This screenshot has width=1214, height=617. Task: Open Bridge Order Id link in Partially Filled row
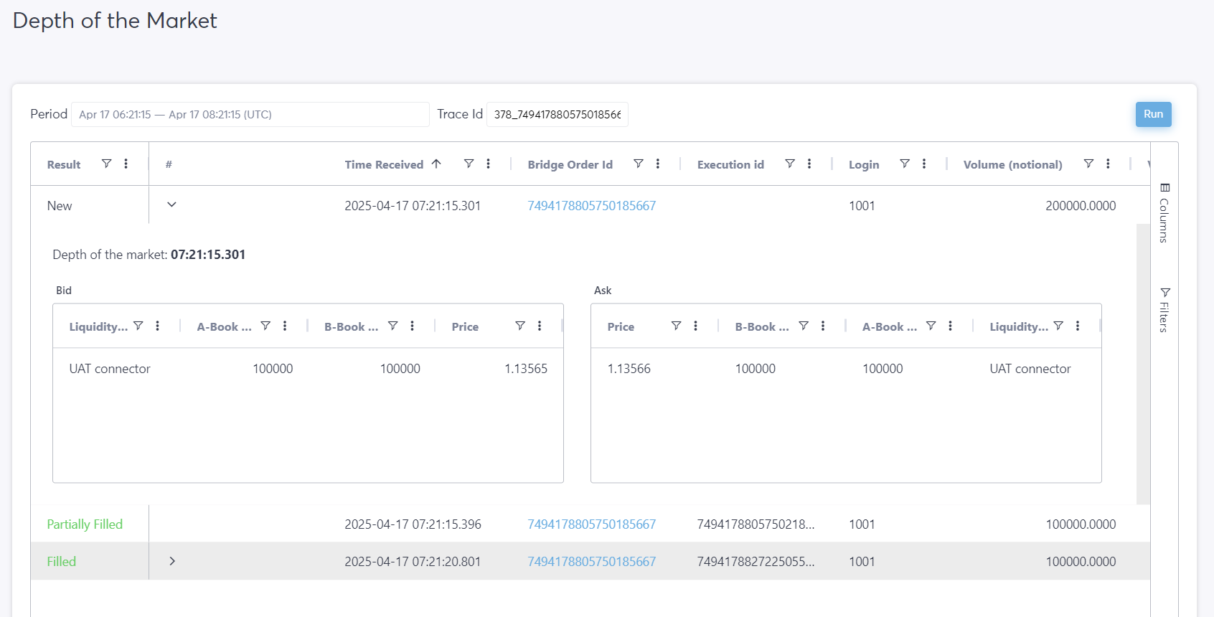[x=591, y=524]
